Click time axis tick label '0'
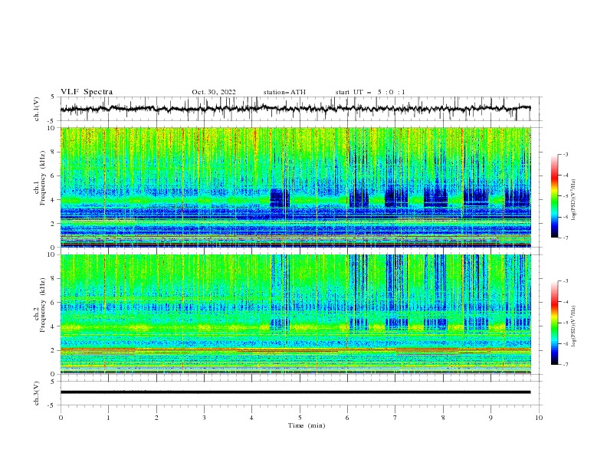This screenshot has height=469, width=607. [x=61, y=418]
